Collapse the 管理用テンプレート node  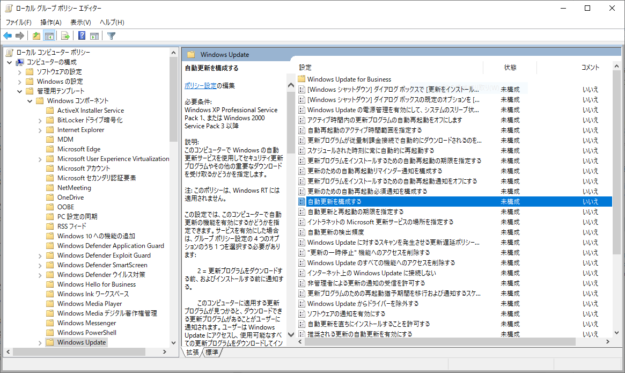19,91
